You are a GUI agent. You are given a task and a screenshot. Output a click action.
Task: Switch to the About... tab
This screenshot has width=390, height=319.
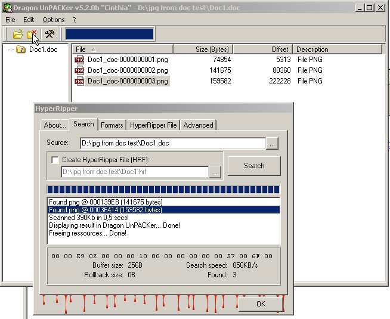[x=55, y=125]
